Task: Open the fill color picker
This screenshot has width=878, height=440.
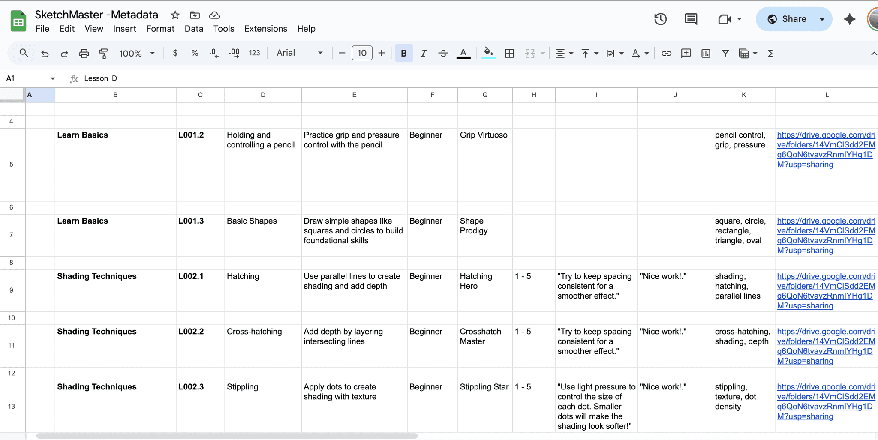Action: point(489,53)
